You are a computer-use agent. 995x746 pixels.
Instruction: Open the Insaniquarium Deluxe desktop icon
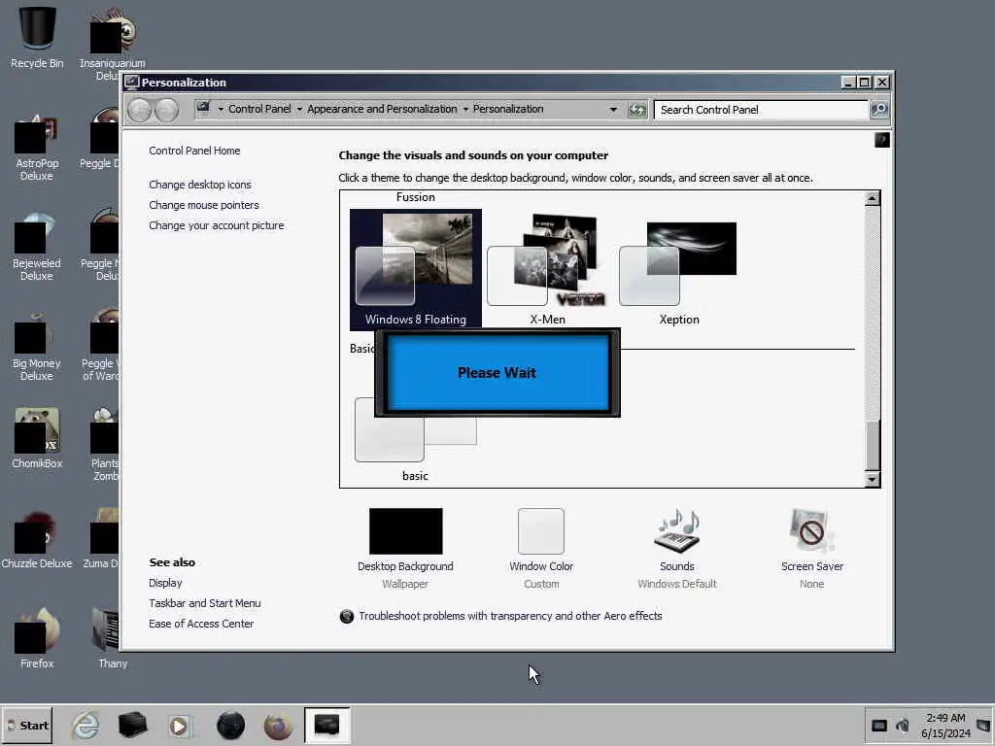click(112, 43)
